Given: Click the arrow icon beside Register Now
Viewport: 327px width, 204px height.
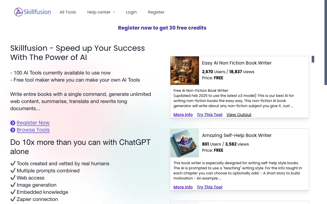Looking at the screenshot, I should pos(13,123).
